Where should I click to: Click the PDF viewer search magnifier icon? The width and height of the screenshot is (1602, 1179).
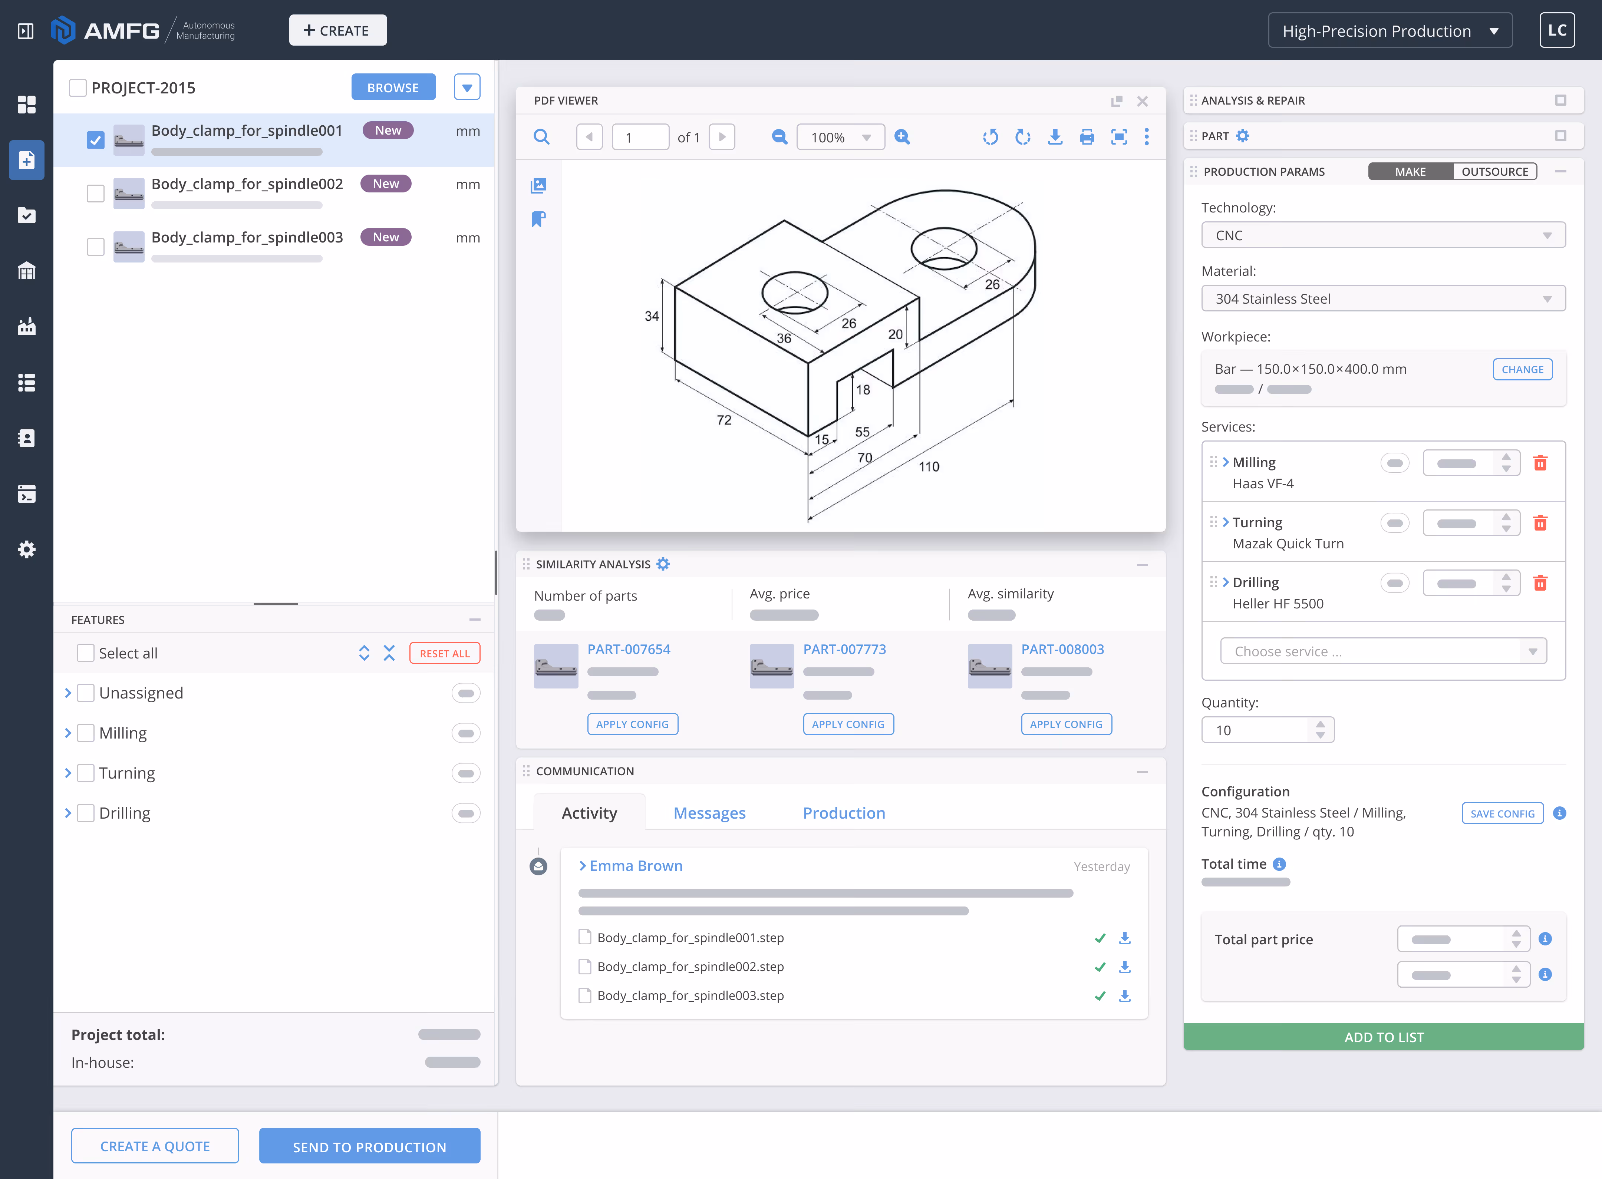[x=541, y=137]
